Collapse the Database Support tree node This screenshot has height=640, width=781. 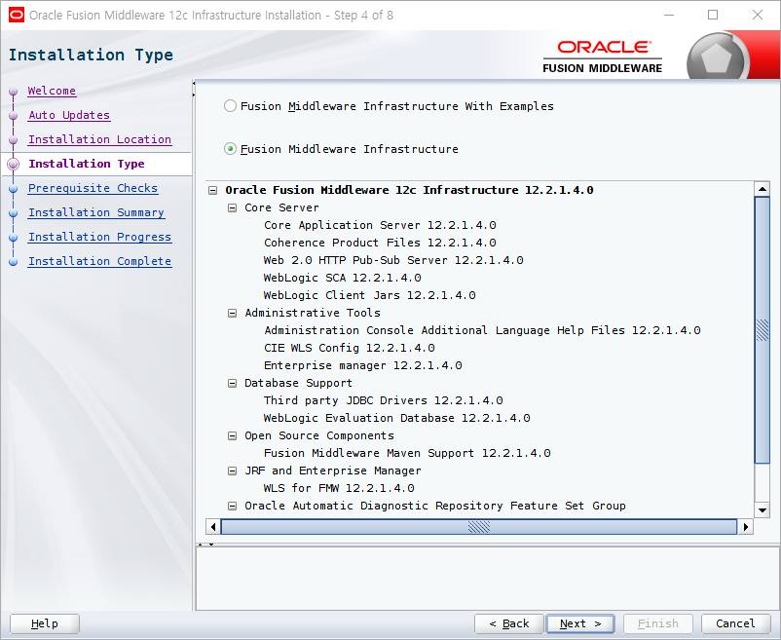click(232, 383)
